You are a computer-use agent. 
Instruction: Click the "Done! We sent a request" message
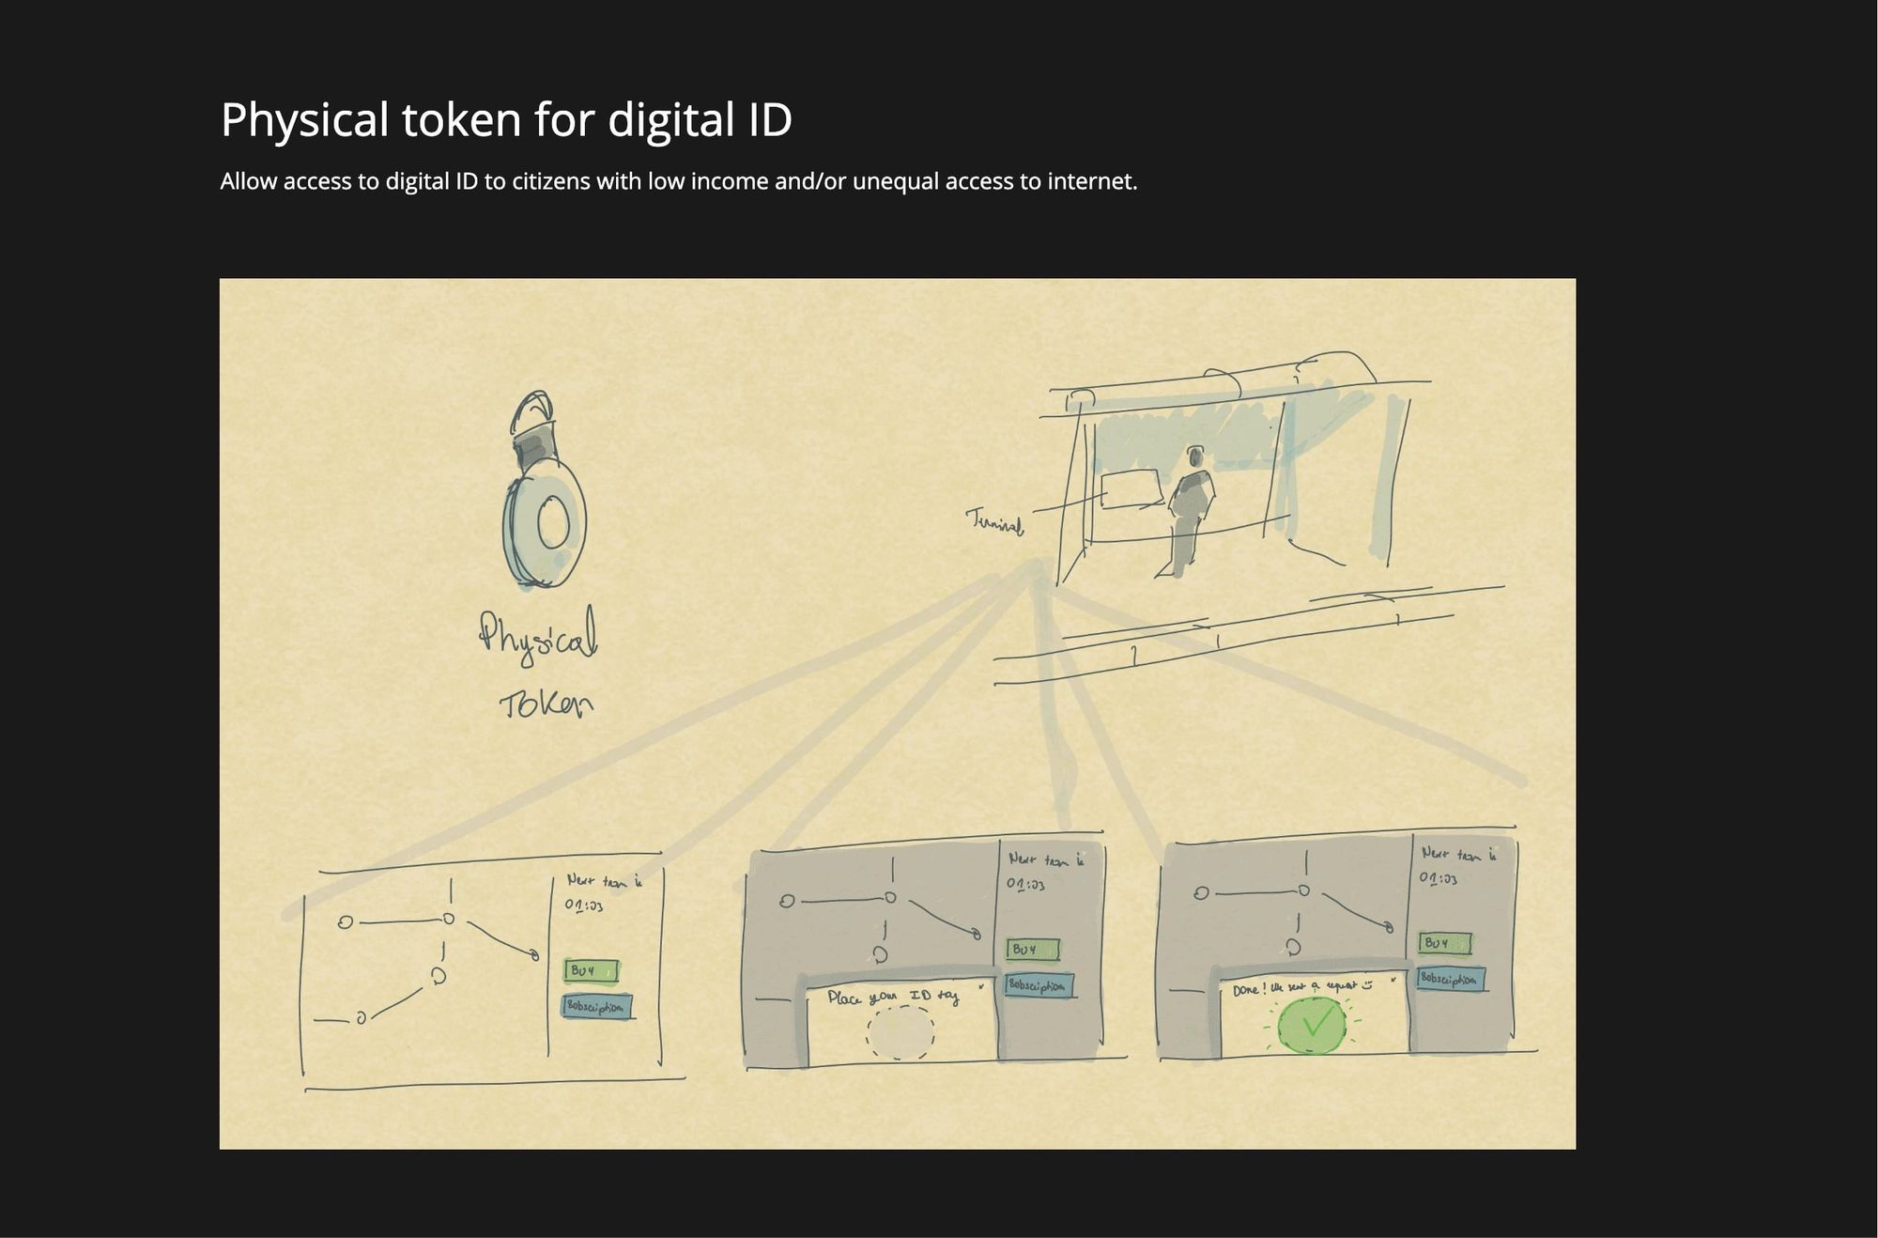[1301, 987]
